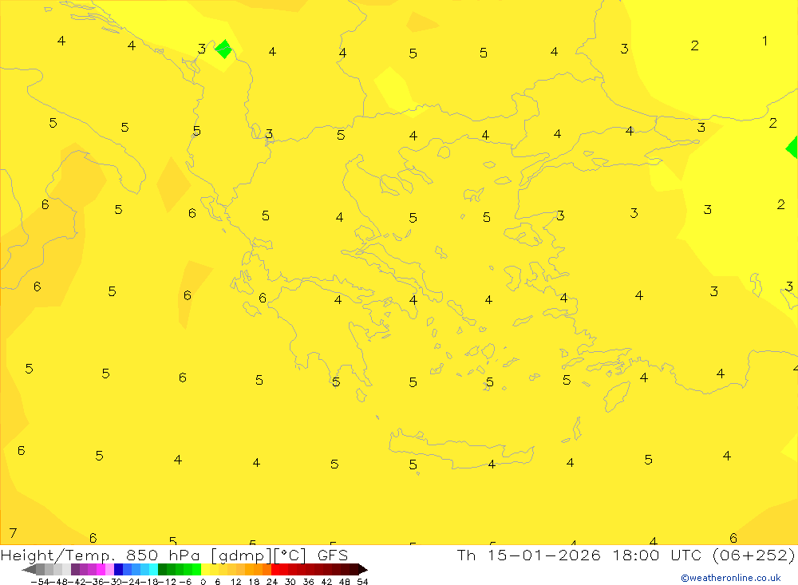Click the green marker at the right edge
Image resolution: width=798 pixels, height=585 pixels.
(792, 148)
